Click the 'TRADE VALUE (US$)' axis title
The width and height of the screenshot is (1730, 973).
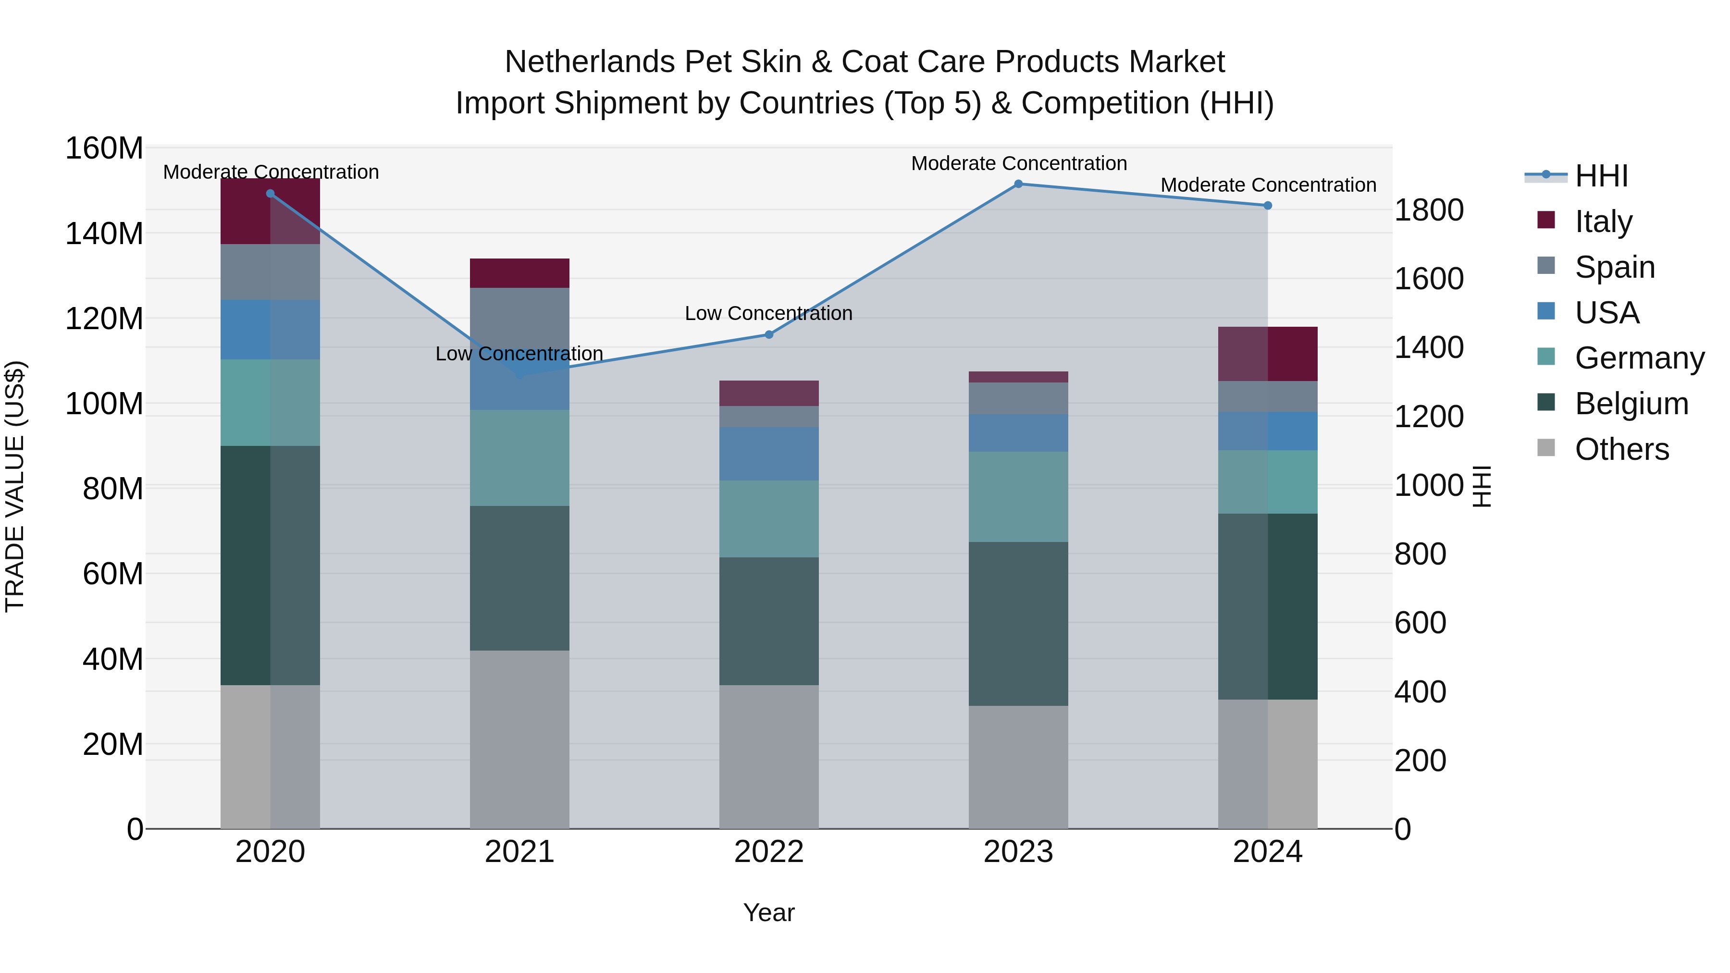pyautogui.click(x=15, y=487)
